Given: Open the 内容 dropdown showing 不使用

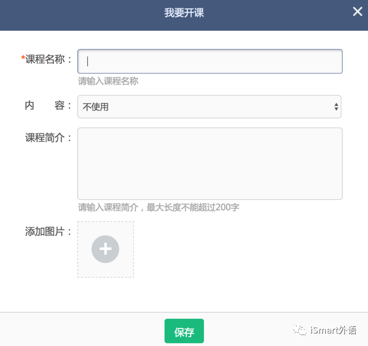Looking at the screenshot, I should point(209,107).
